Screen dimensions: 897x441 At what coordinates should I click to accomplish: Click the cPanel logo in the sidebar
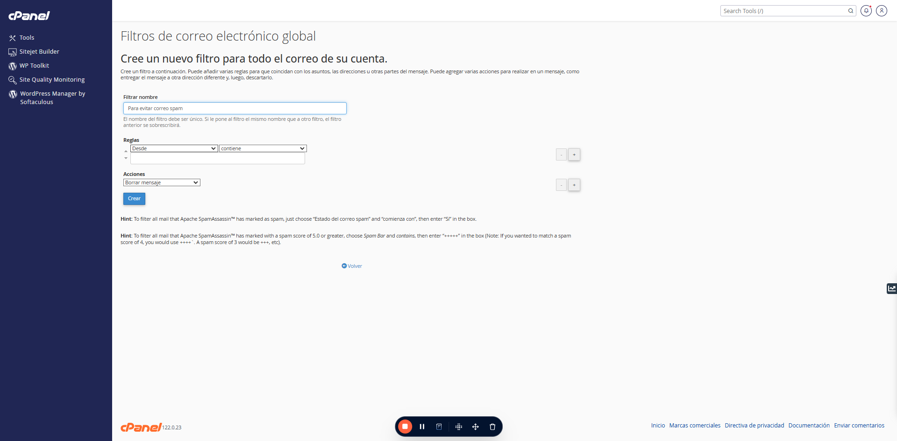click(29, 16)
